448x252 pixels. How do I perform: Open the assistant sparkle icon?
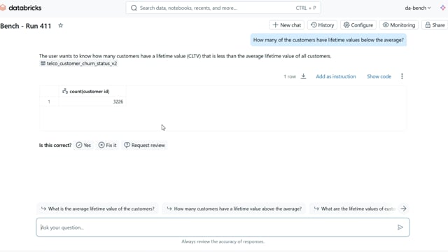point(442,8)
